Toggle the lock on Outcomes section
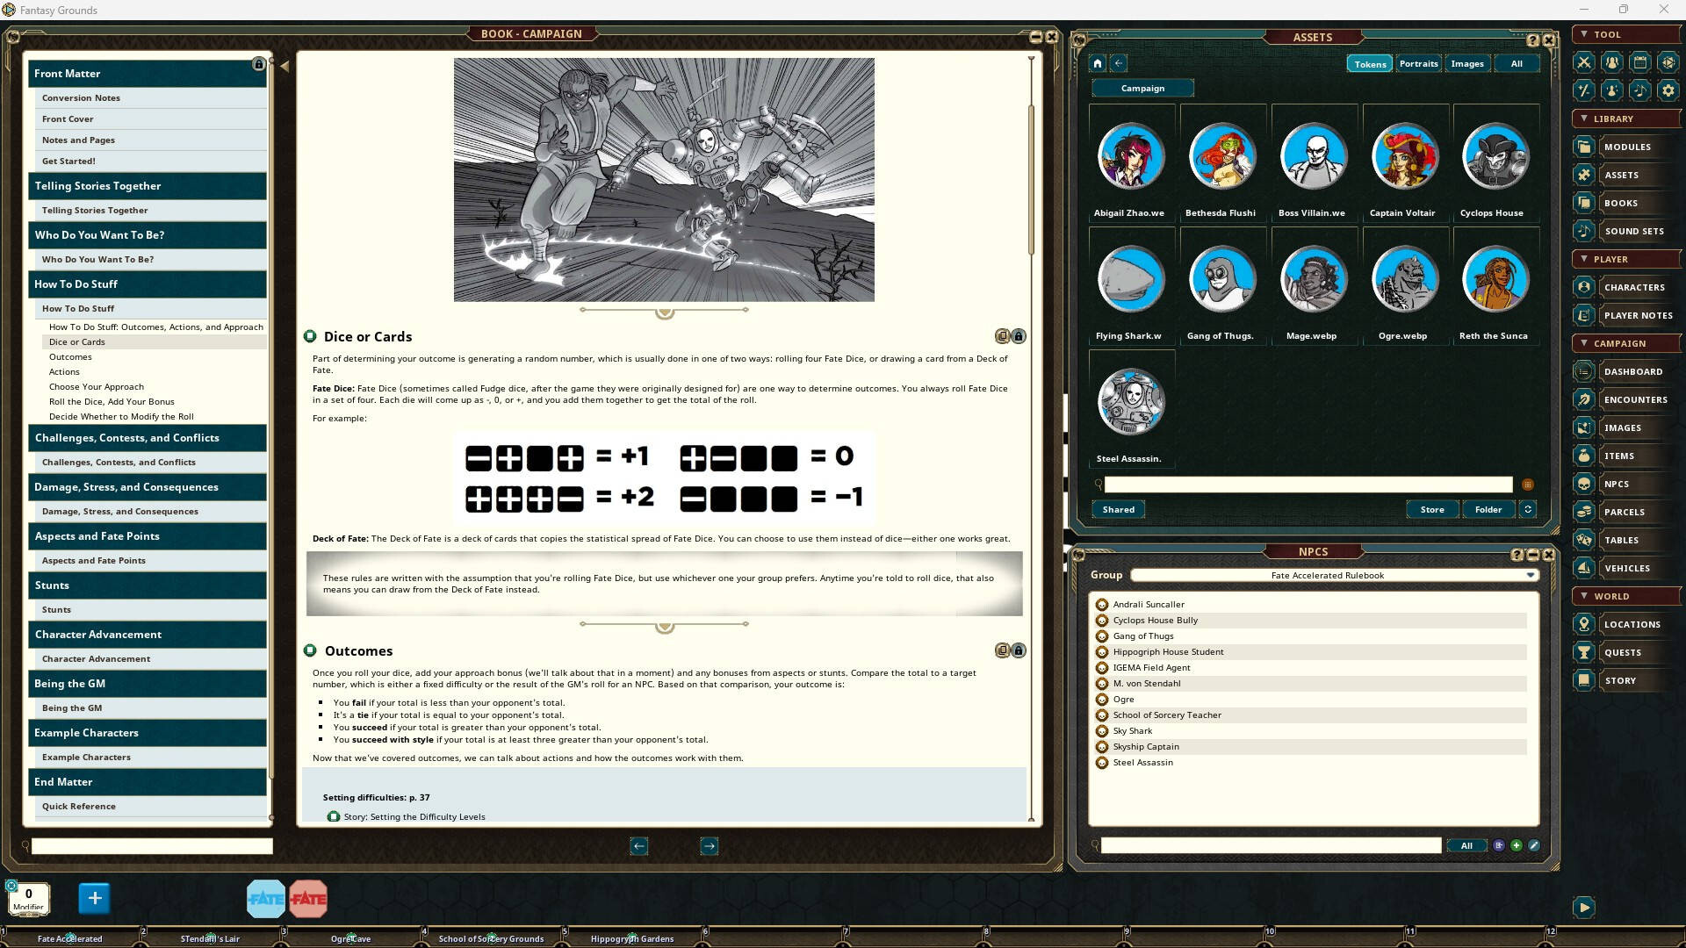The height and width of the screenshot is (948, 1686). [1019, 650]
